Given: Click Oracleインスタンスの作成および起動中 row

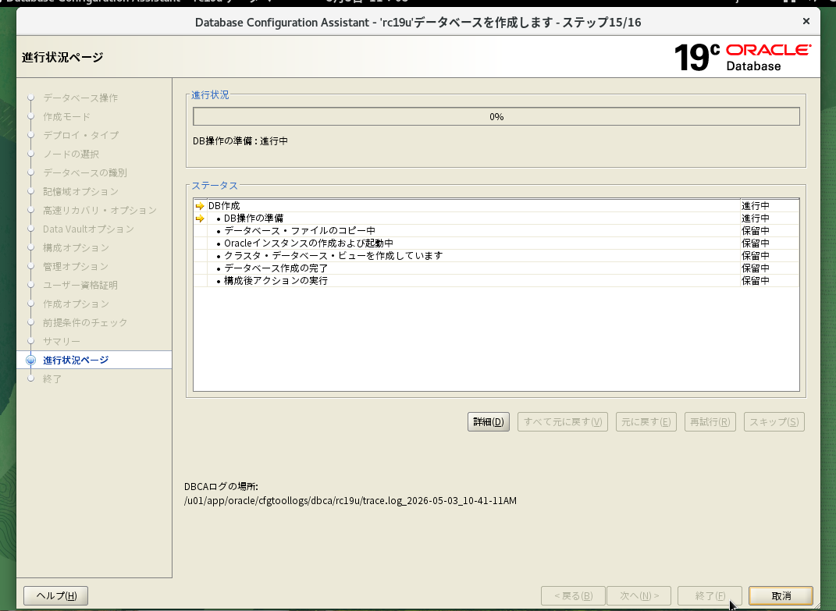Looking at the screenshot, I should point(496,243).
